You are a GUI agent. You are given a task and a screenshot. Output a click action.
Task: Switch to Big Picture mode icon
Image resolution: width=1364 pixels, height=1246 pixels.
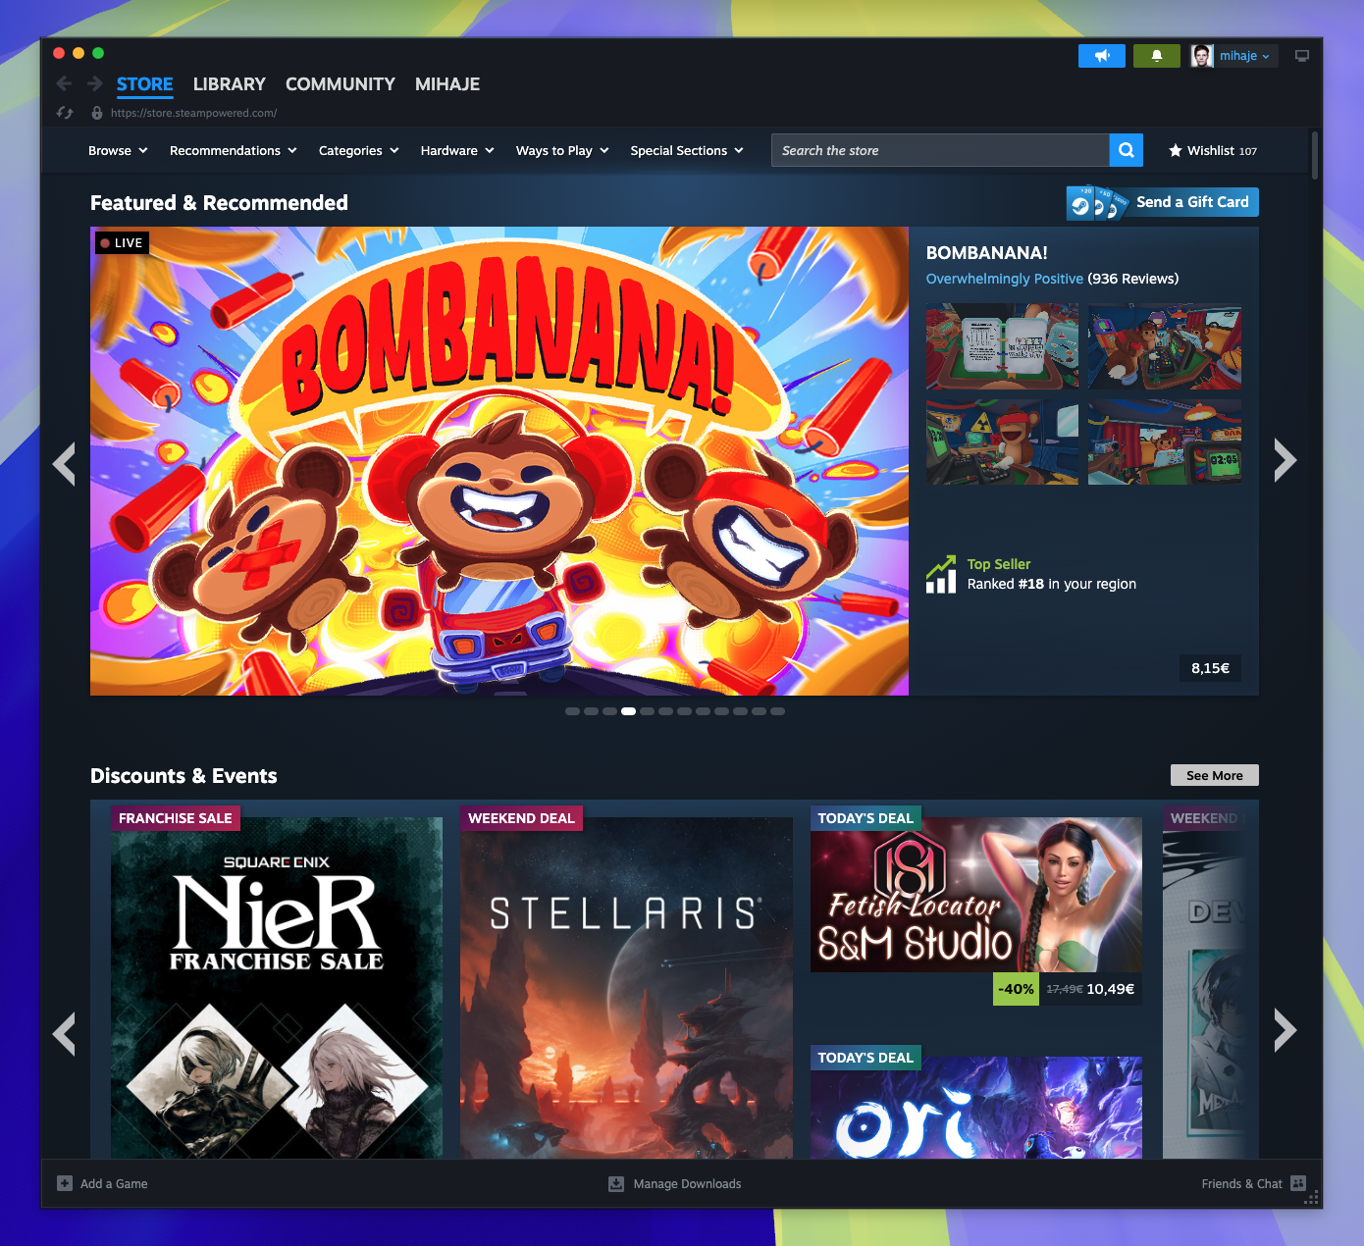tap(1302, 56)
